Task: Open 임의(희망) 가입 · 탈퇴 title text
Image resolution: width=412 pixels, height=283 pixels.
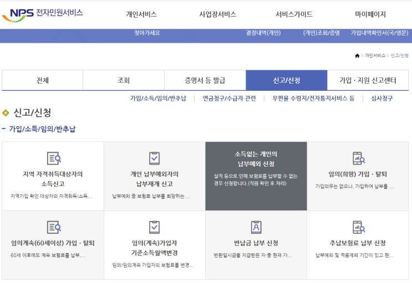Action: click(x=358, y=174)
